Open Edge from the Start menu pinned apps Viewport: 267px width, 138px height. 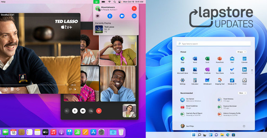(182, 60)
